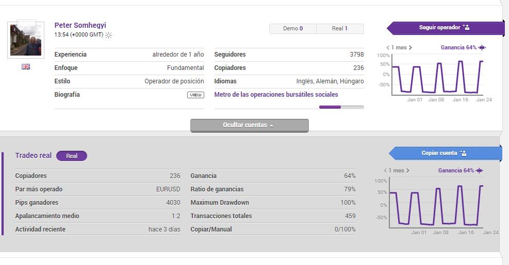Click the sun icon next to the time
509x265 pixels.
108,35
